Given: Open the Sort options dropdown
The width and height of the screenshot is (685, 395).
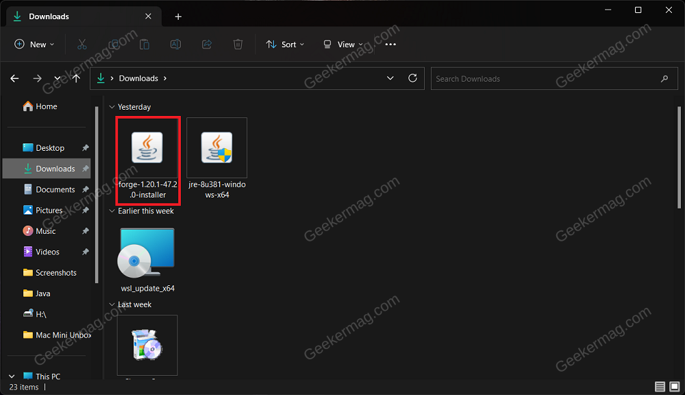Looking at the screenshot, I should click(x=285, y=44).
